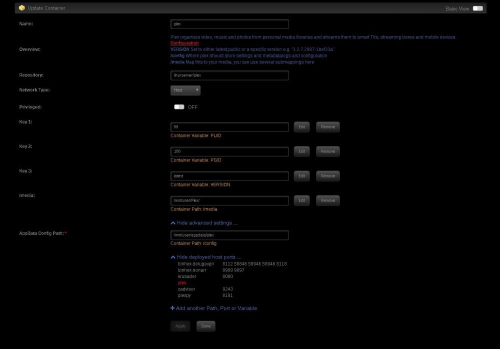Select binhex-sonarr in host ports list
500x349 pixels.
(192, 270)
